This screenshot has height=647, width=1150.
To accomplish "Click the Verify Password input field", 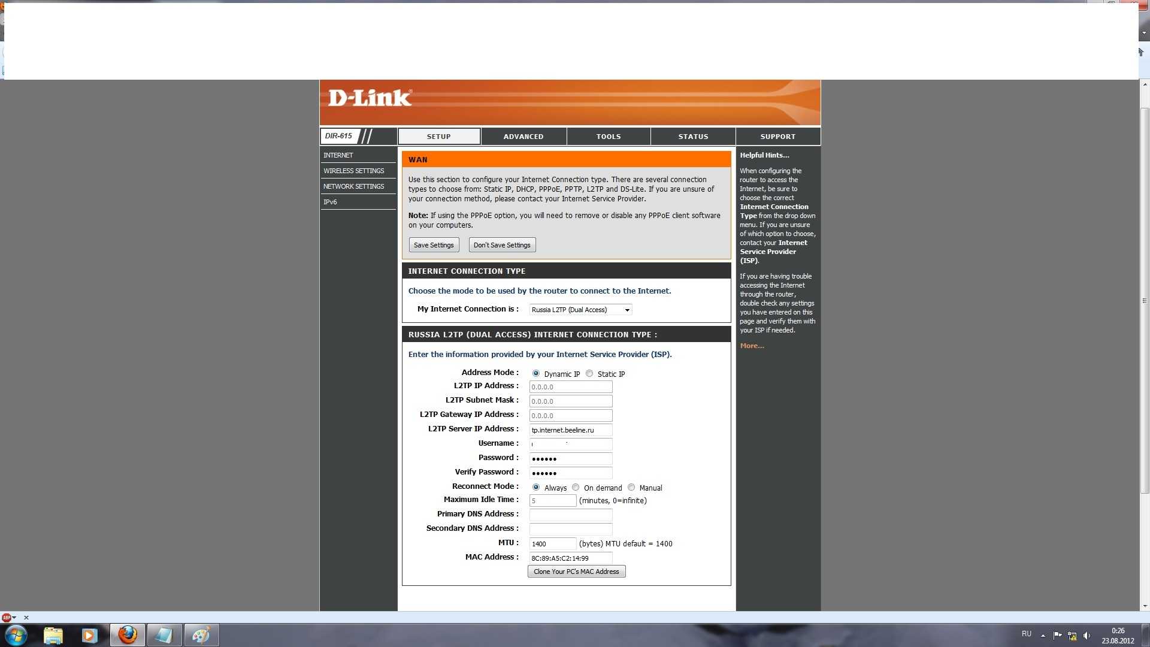I will click(x=571, y=473).
